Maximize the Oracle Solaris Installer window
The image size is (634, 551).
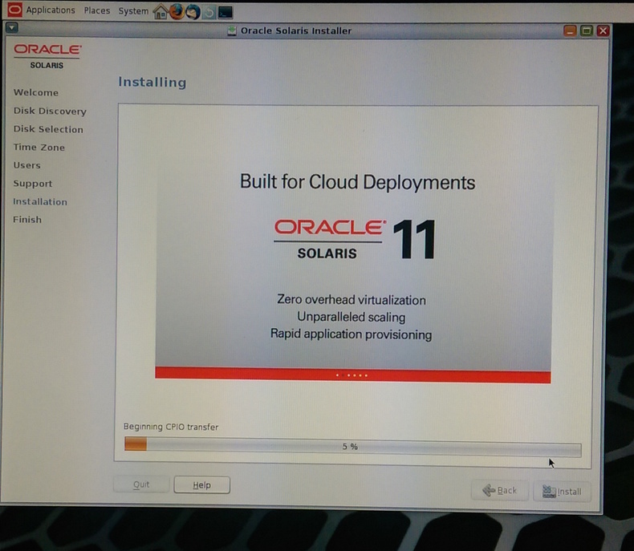click(x=587, y=30)
